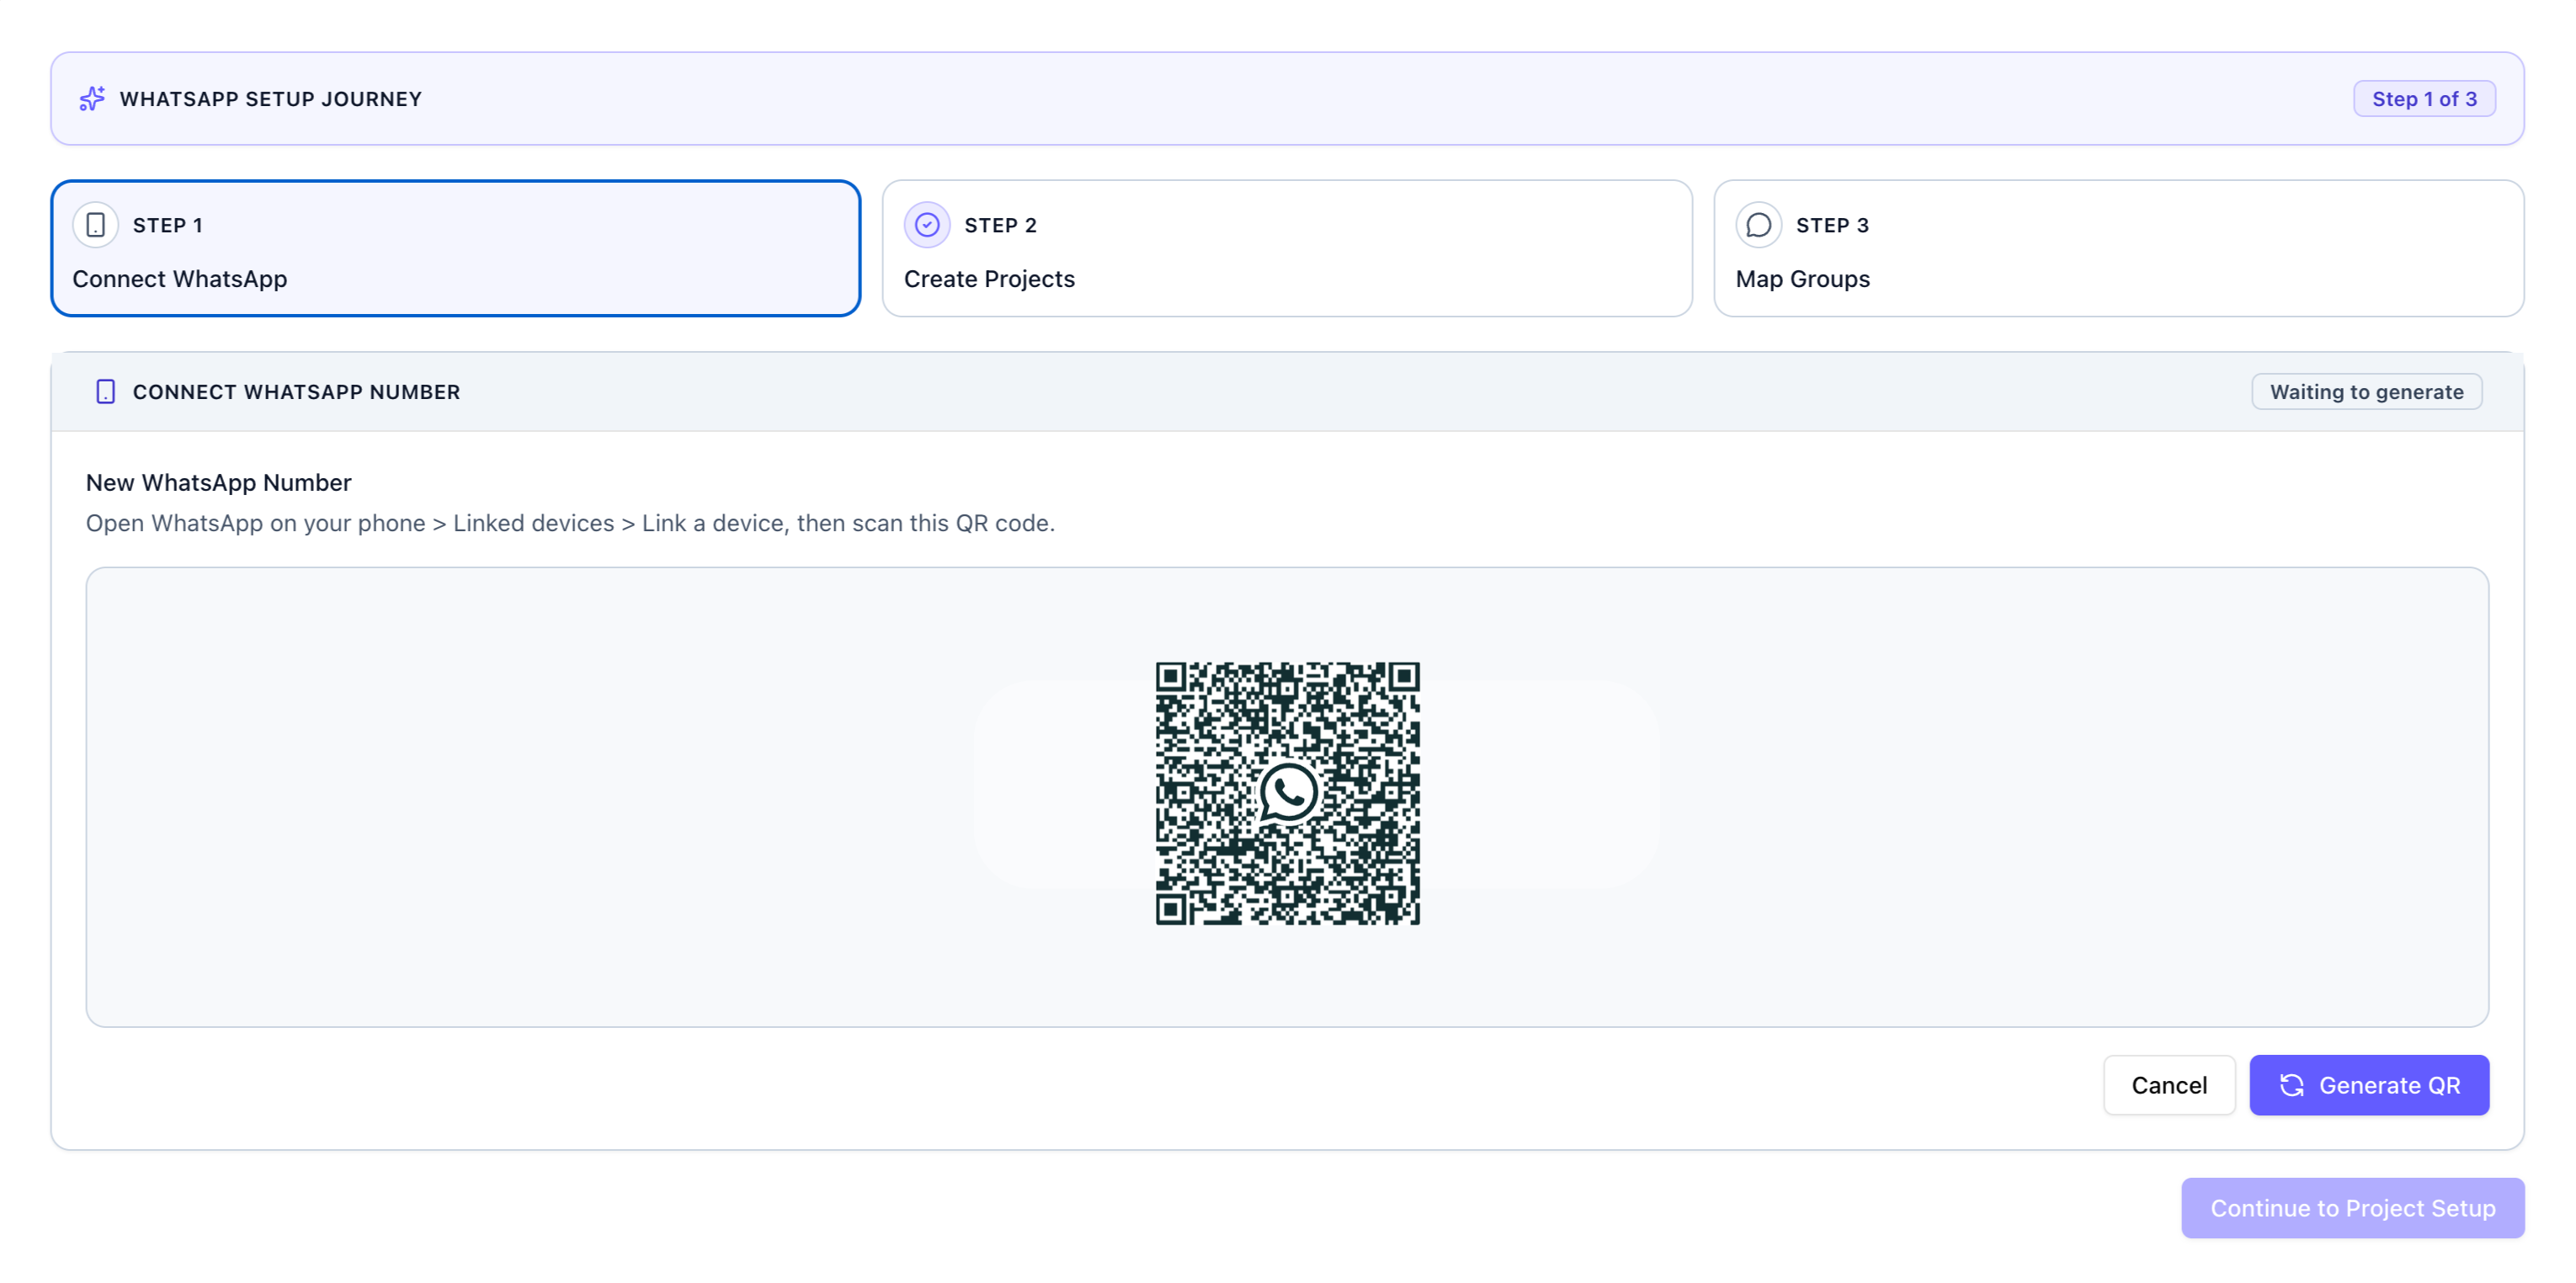Viewport: 2576px width, 1283px height.
Task: Click the phone icon beside Connect WhatsApp Number
Action: (105, 392)
